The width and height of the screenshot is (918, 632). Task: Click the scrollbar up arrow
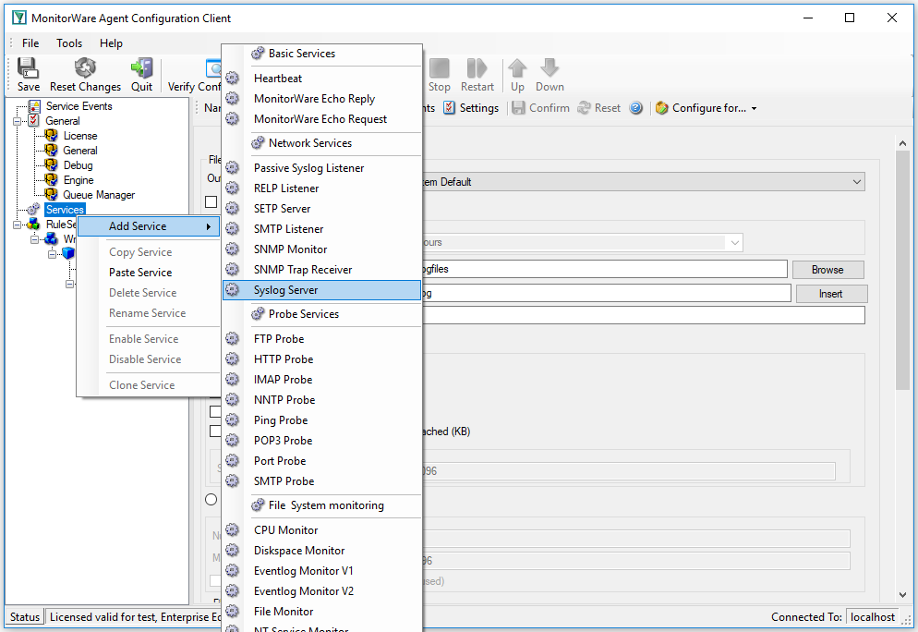click(902, 143)
